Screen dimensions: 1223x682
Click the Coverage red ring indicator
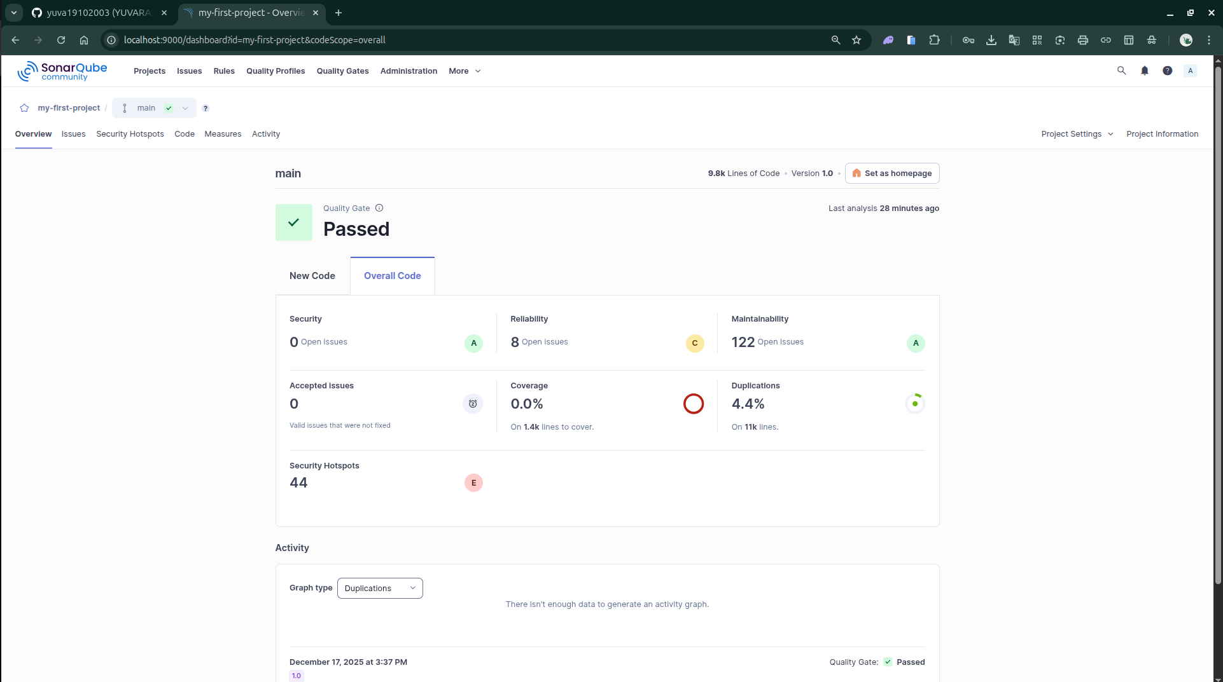click(x=693, y=404)
